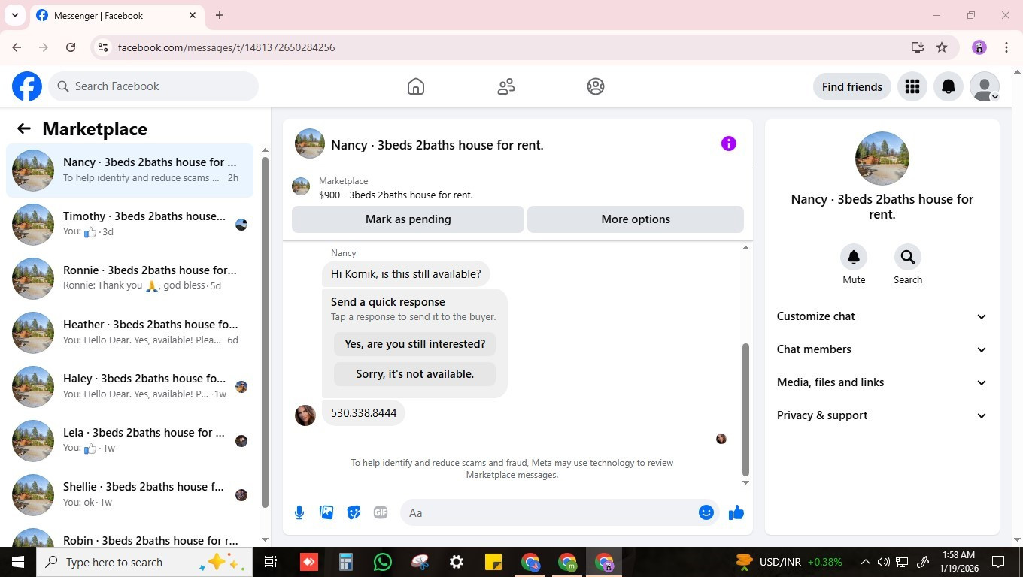Open the Chrome profile avatar
1023x577 pixels.
(x=979, y=47)
